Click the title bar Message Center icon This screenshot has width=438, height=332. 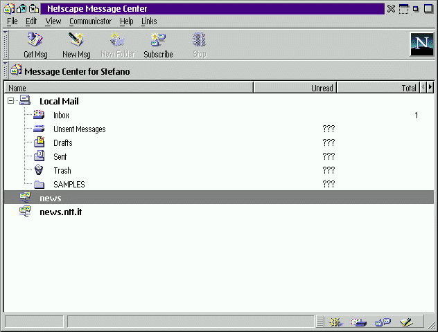tap(8, 8)
